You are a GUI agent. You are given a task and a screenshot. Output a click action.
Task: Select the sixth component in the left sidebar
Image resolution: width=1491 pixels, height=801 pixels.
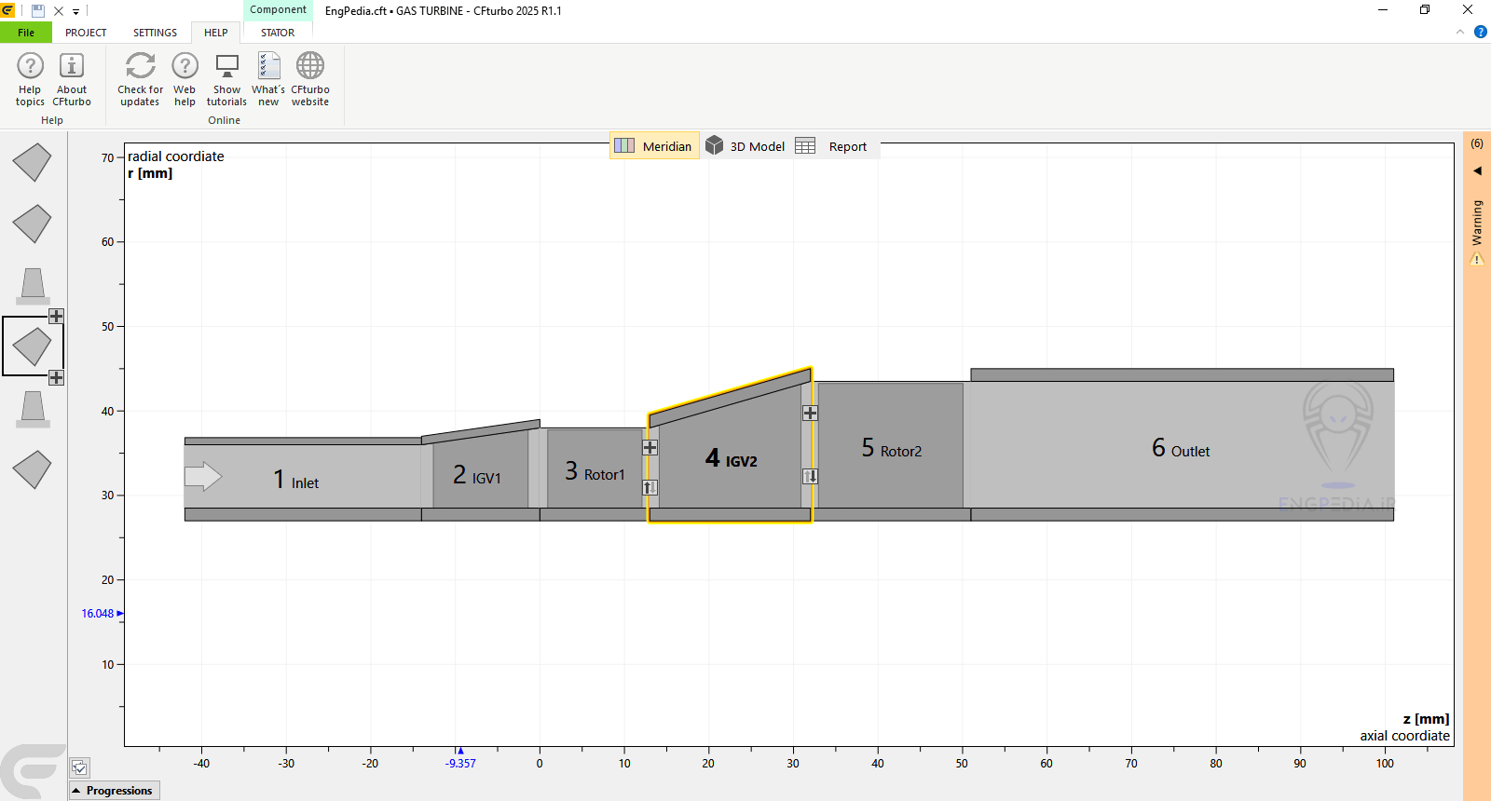(32, 469)
